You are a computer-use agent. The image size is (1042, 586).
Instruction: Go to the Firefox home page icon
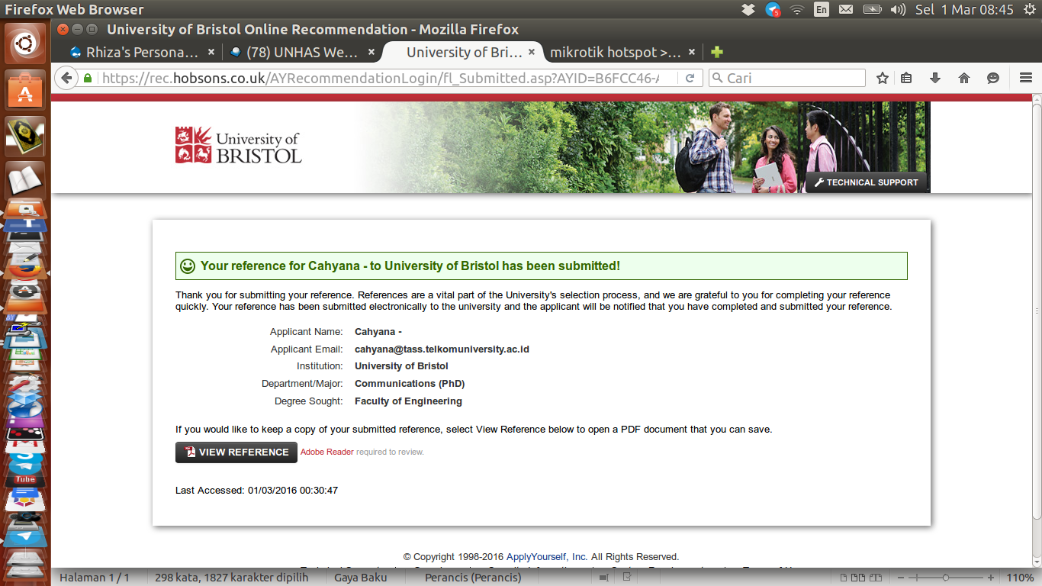(964, 78)
